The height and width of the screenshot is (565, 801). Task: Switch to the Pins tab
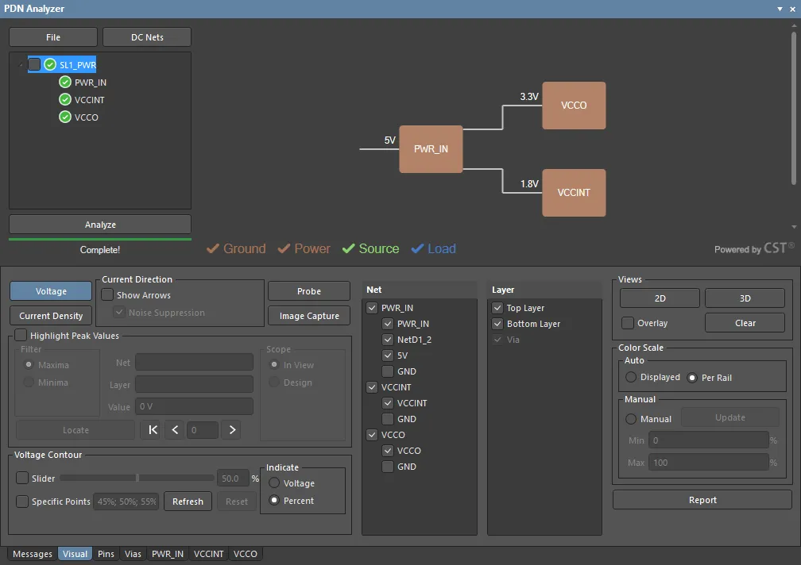[106, 554]
